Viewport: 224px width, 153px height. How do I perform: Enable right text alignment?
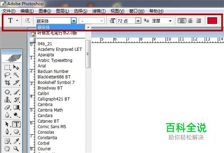[198, 21]
